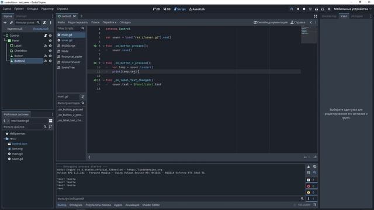374x210 pixels.
Task: Toggle alphabetical sorting of methods list
Action: tap(83, 97)
